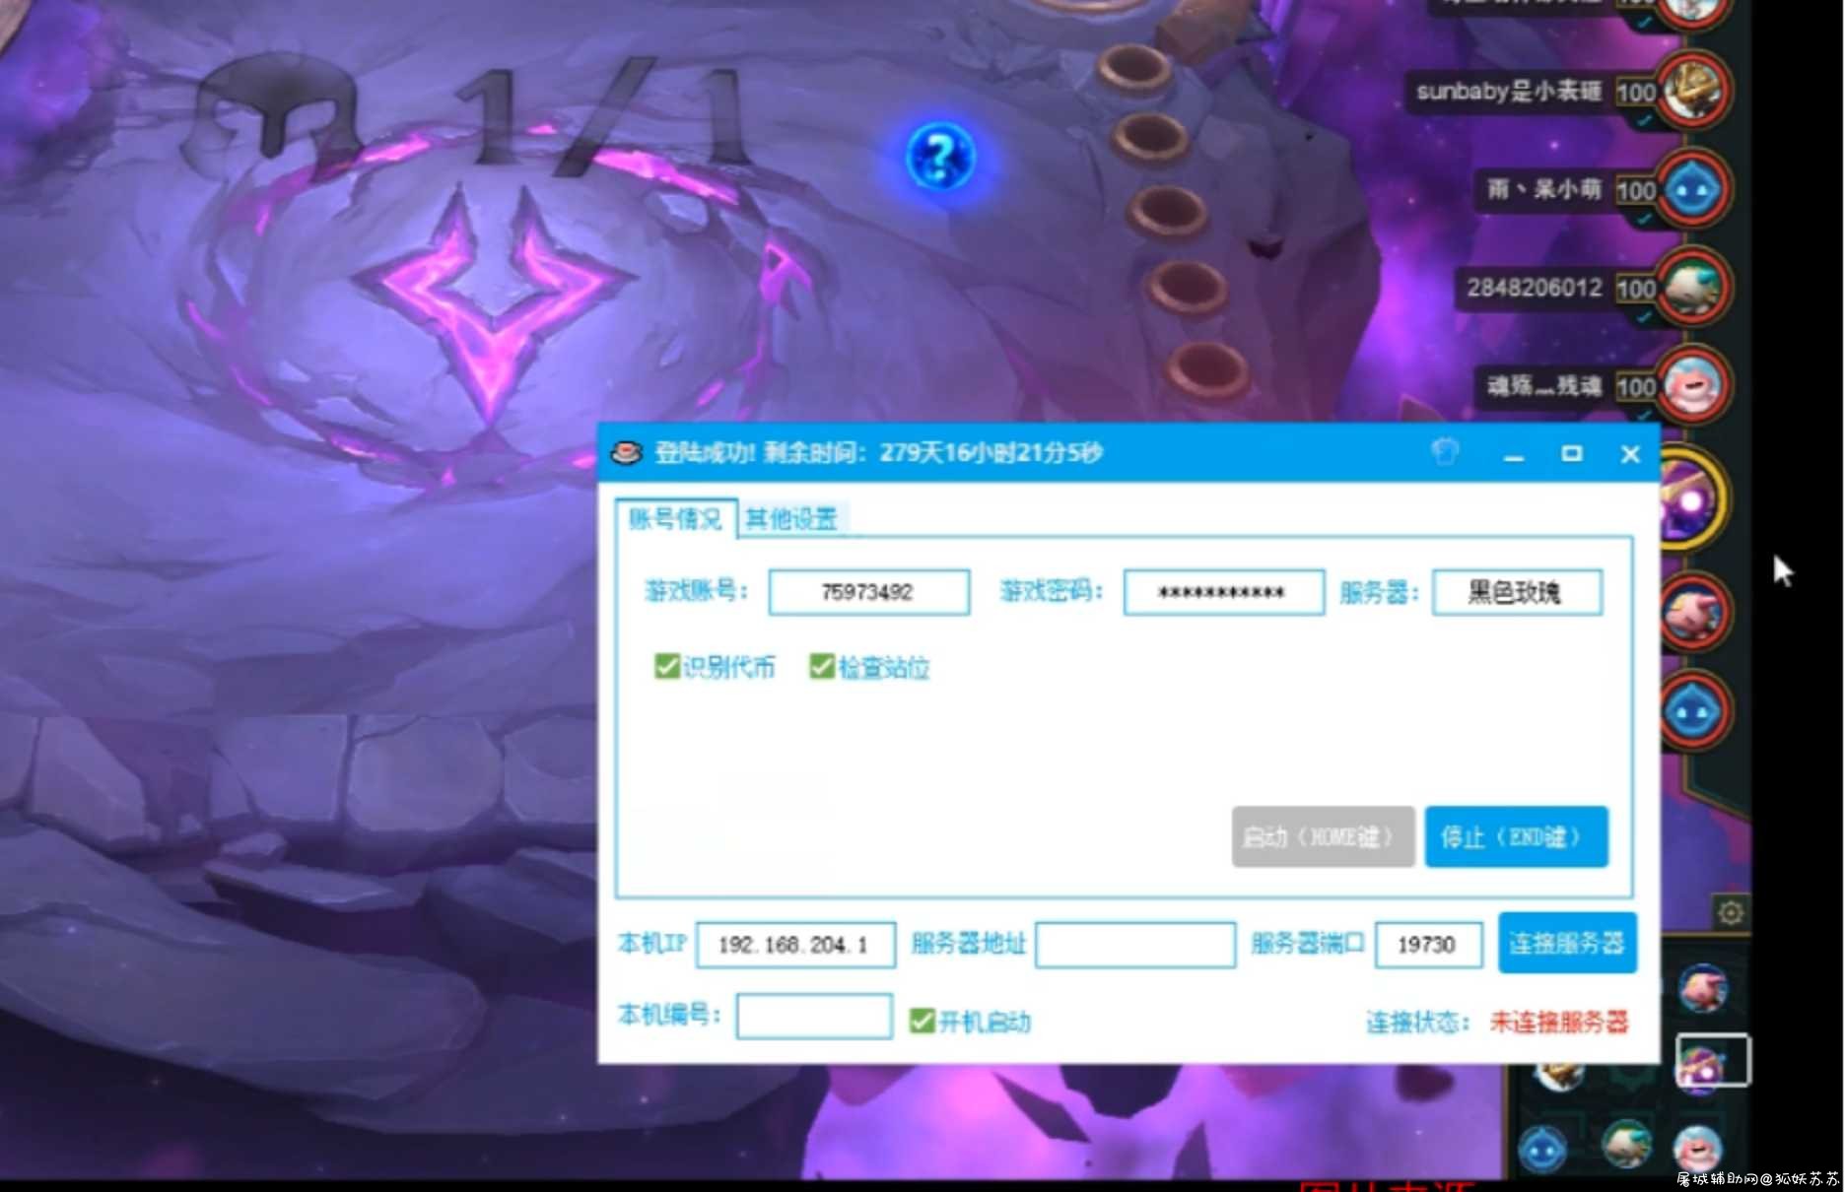
Task: Switch to 账号情况 tab
Action: pos(675,518)
